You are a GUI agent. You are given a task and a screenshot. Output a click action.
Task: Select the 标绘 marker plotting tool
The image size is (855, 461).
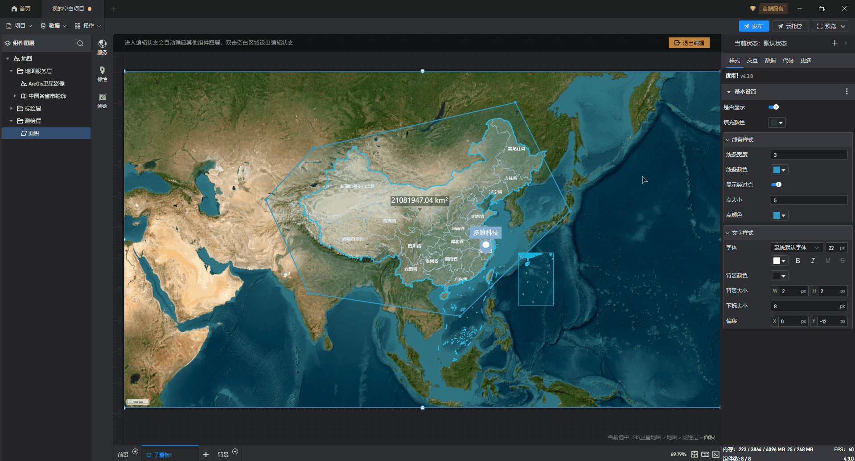point(102,74)
